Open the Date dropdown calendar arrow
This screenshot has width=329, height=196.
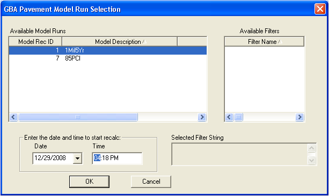pos(77,158)
